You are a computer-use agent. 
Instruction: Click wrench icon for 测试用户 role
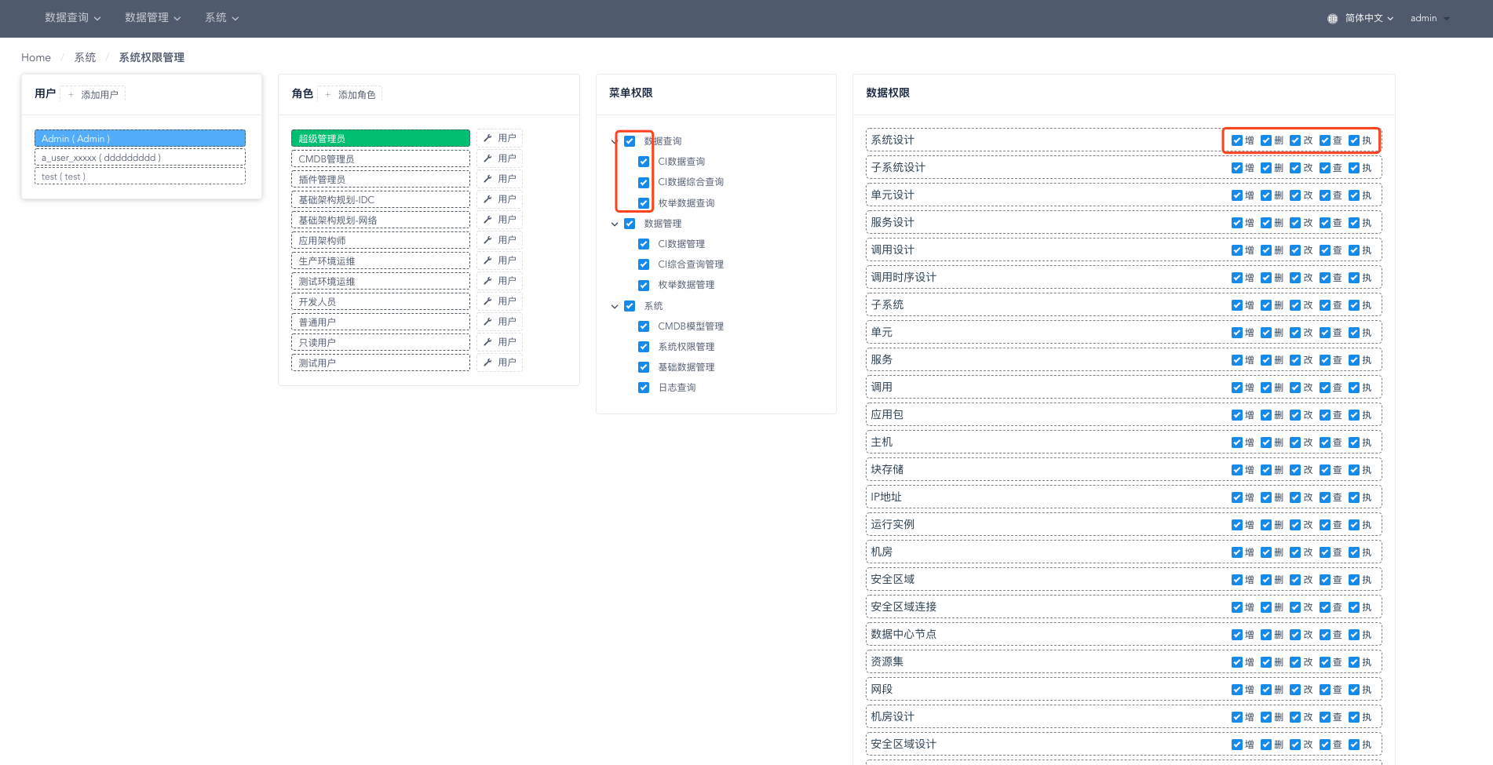coord(487,362)
